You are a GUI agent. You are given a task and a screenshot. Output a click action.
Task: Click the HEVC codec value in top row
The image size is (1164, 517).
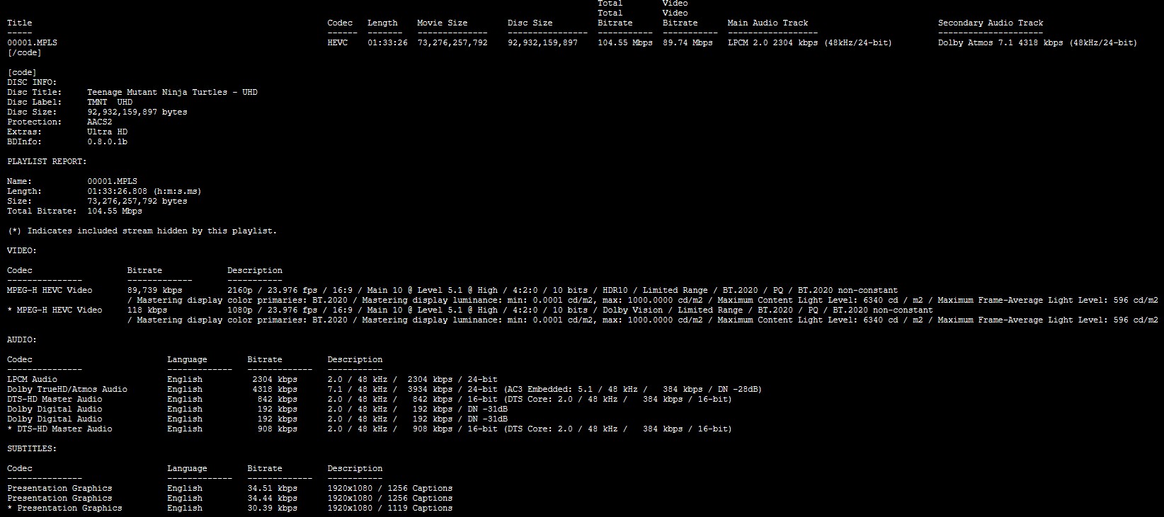tap(337, 42)
